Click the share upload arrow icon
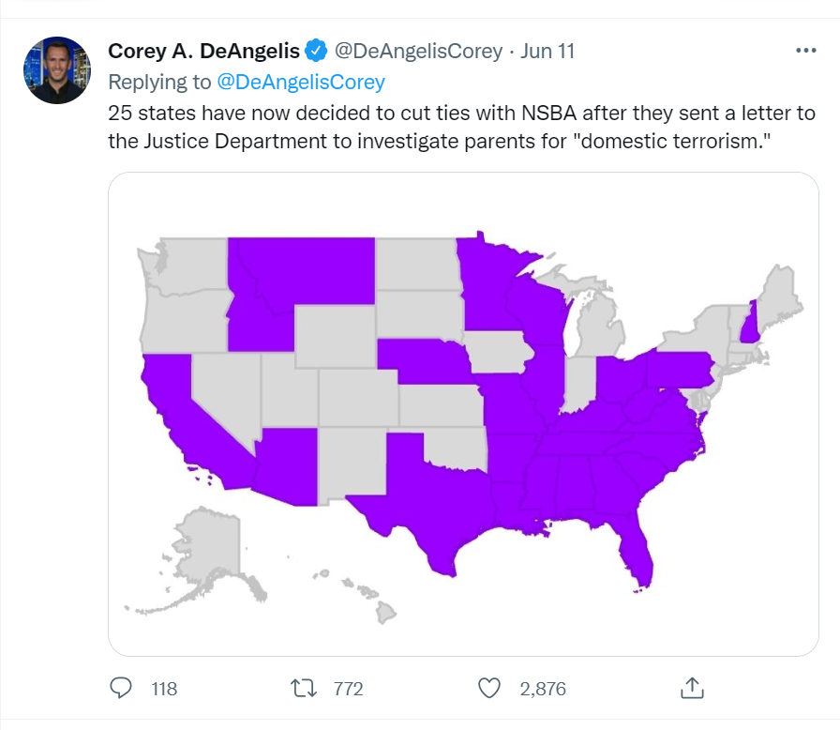This screenshot has width=840, height=730. tap(691, 688)
